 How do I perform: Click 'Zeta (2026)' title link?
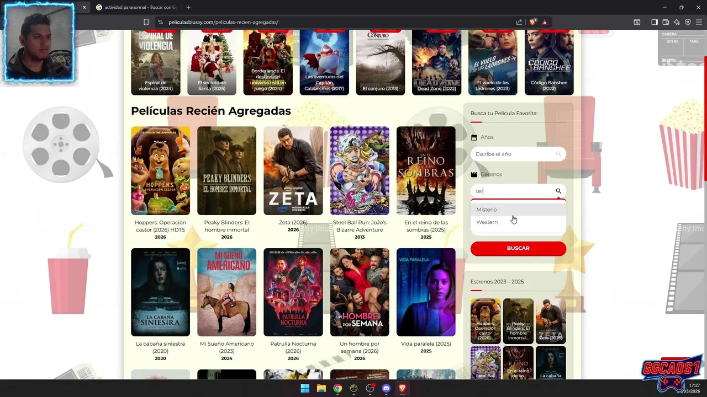pyautogui.click(x=293, y=222)
